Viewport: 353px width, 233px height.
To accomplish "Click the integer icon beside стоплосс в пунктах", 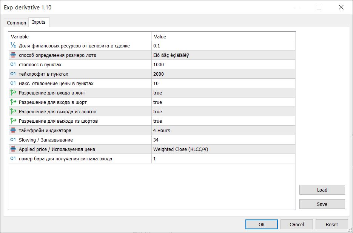I will point(13,64).
